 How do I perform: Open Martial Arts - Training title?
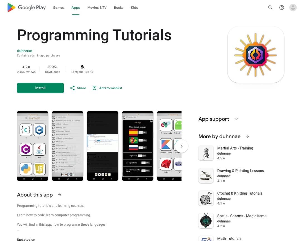pos(235,148)
